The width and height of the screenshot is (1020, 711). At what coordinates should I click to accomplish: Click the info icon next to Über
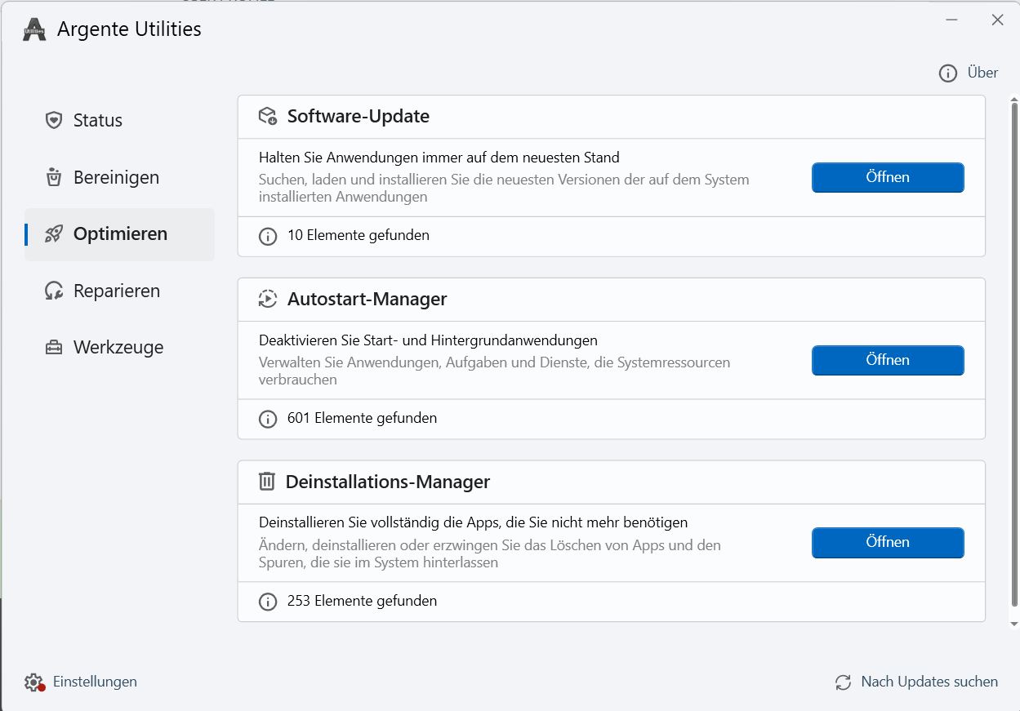click(x=947, y=73)
